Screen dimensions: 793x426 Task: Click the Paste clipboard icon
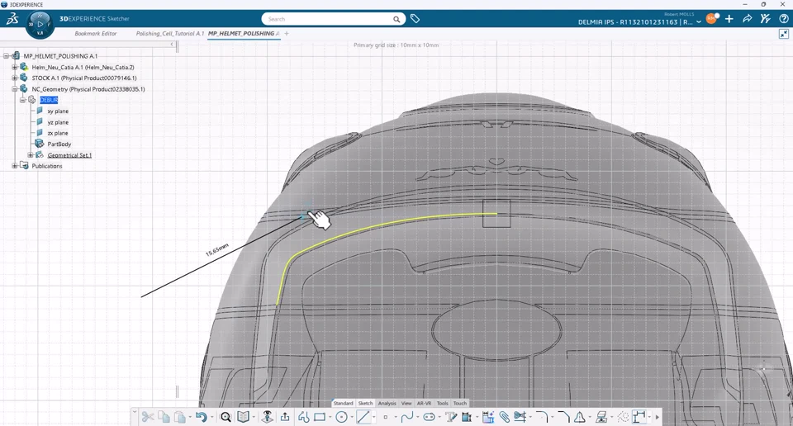coord(179,417)
